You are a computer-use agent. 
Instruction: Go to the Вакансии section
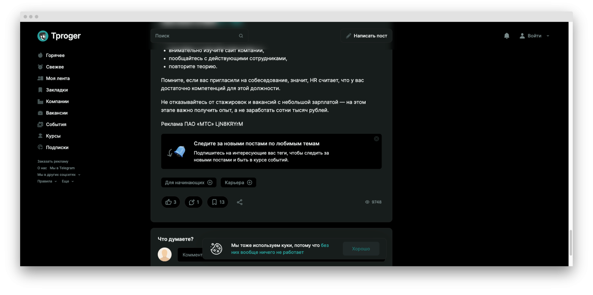56,113
